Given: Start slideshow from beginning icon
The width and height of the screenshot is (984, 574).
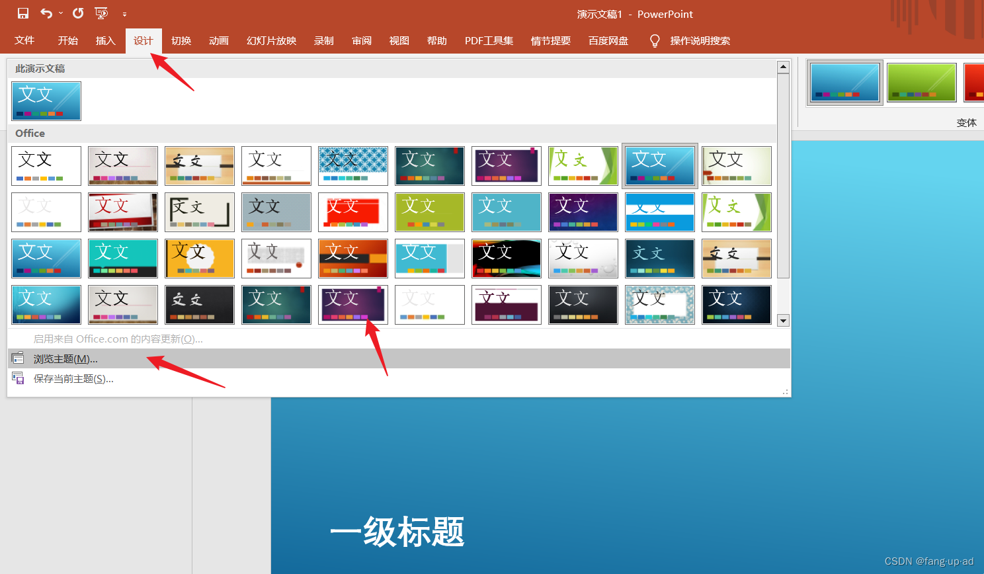Looking at the screenshot, I should [101, 13].
